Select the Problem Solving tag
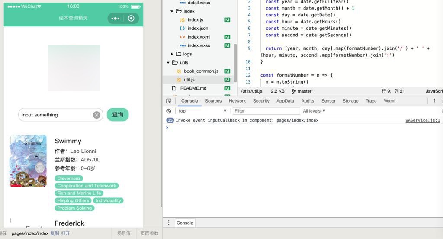The height and width of the screenshot is (239, 443). click(74, 208)
